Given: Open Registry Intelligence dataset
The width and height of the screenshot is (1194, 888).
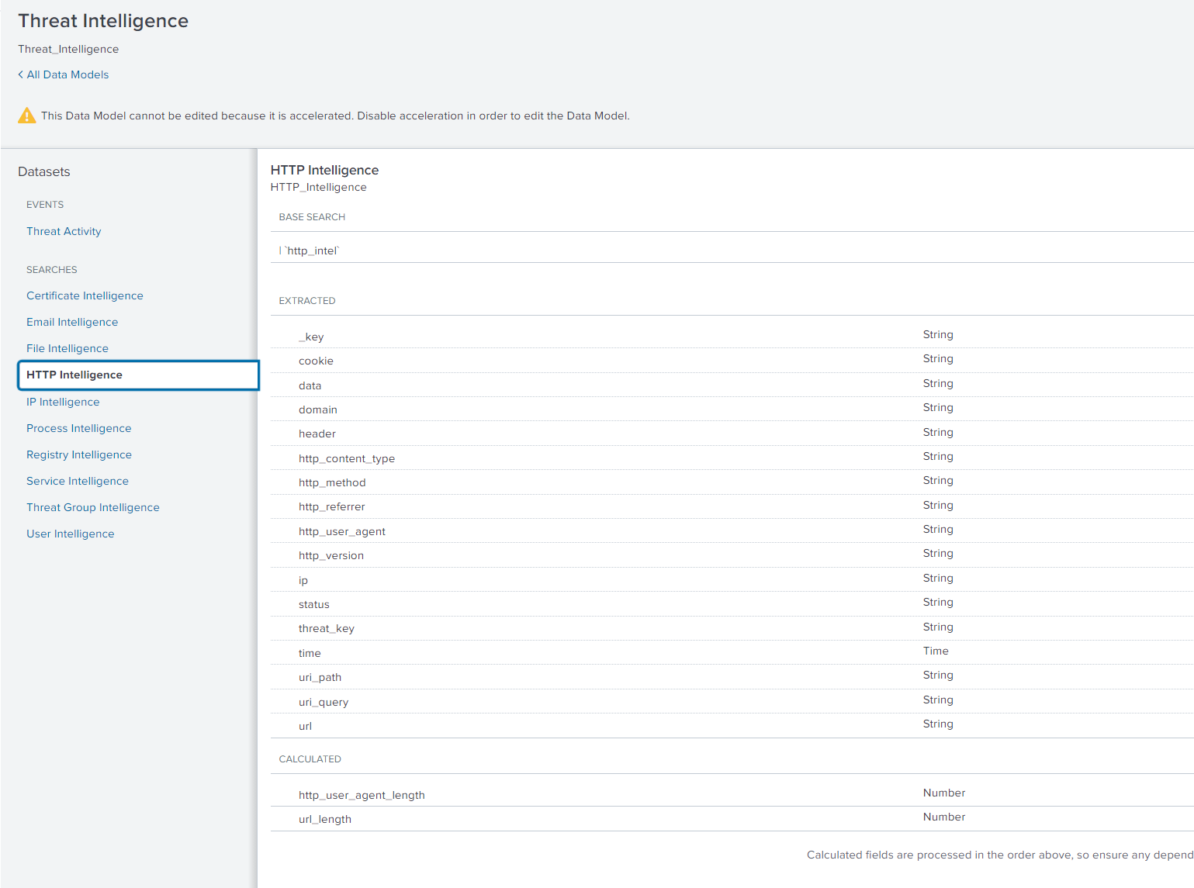Looking at the screenshot, I should pyautogui.click(x=78, y=454).
